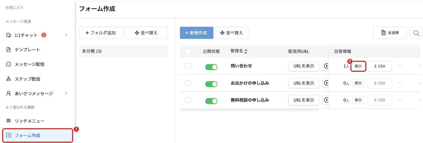Viewport: 423px width, 143px height.
Task: Click play preview icon in 問い合わせ row
Action: [x=326, y=66]
